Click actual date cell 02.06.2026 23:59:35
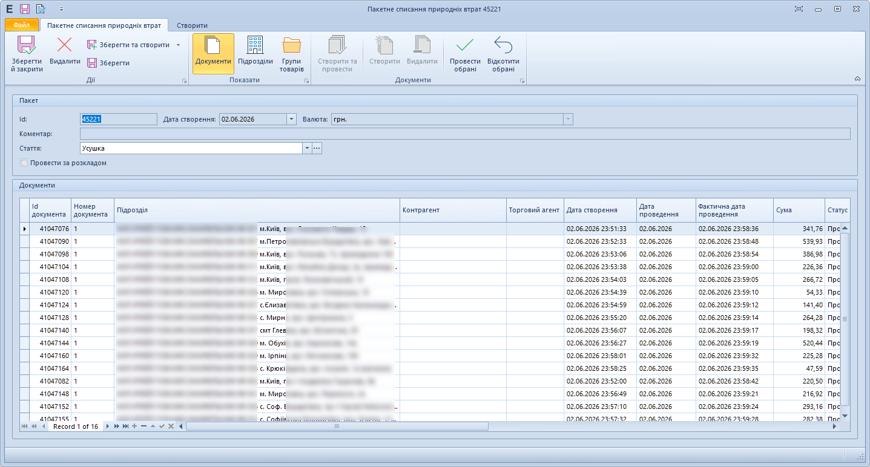The width and height of the screenshot is (870, 467). coord(734,368)
